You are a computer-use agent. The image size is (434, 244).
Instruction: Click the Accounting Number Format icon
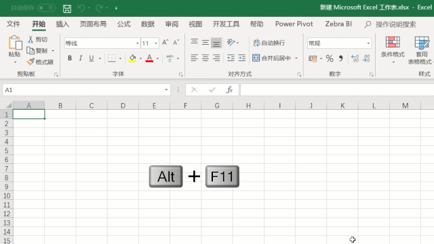[313, 58]
